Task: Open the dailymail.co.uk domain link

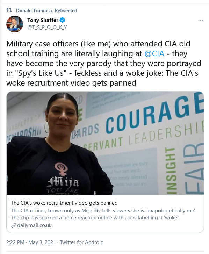Action: pyautogui.click(x=34, y=225)
